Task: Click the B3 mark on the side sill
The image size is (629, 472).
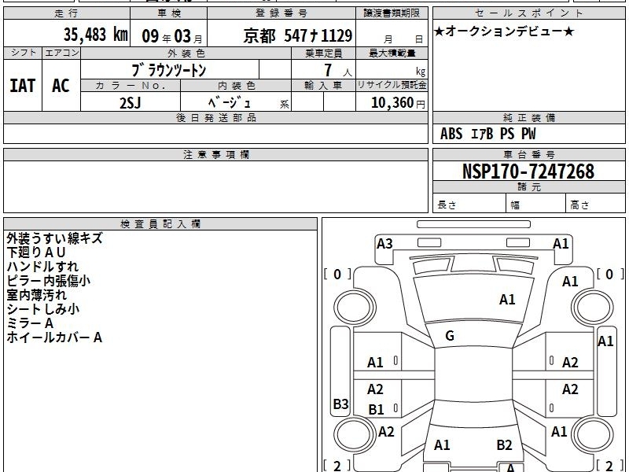Action: [341, 404]
